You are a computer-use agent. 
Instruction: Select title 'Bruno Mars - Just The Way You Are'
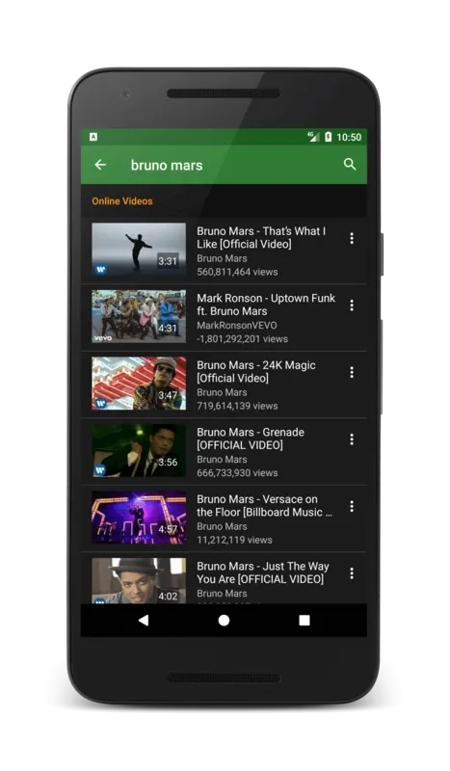(x=263, y=572)
